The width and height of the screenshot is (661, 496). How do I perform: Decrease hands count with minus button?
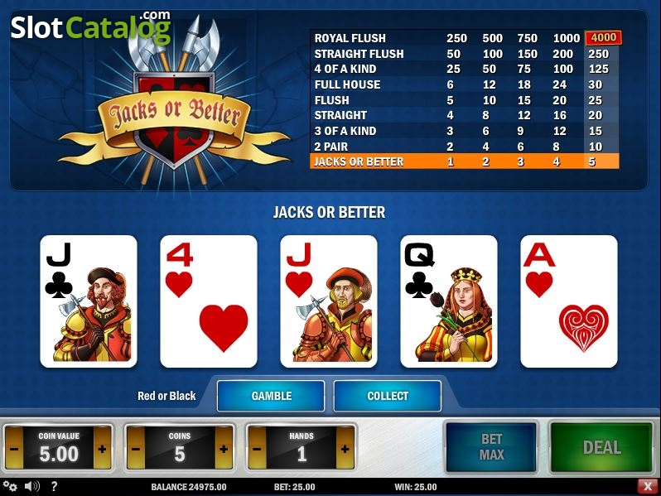[x=257, y=448]
